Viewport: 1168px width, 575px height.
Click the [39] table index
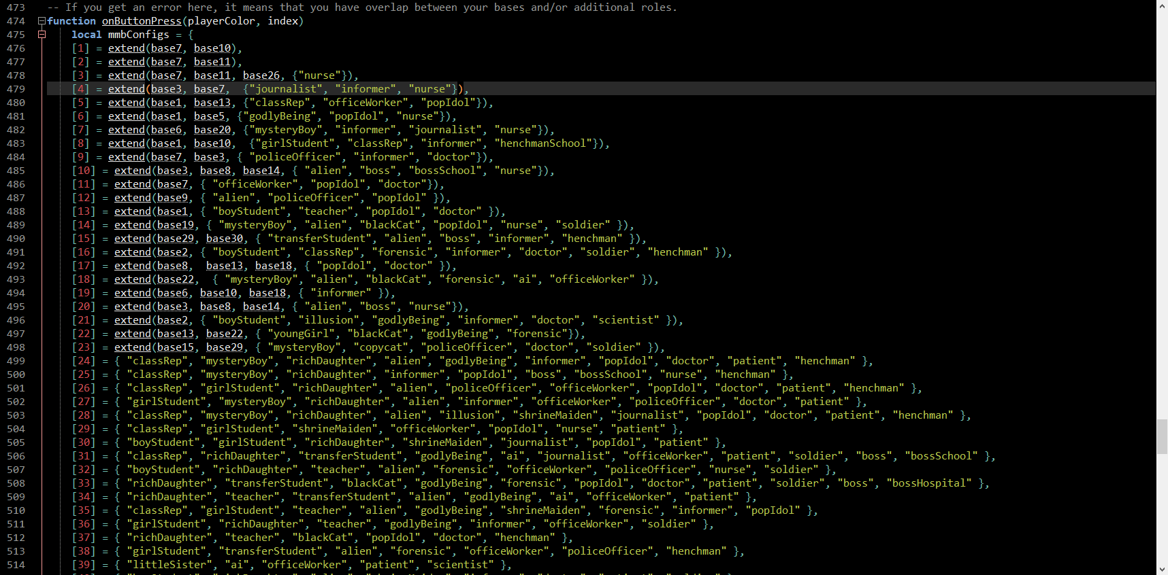point(84,565)
